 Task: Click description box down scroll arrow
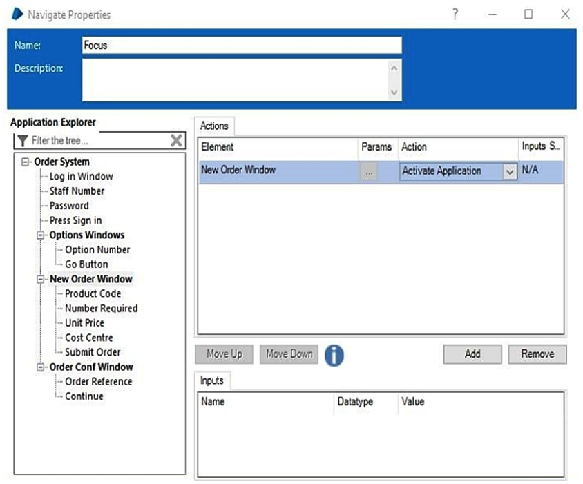click(394, 93)
